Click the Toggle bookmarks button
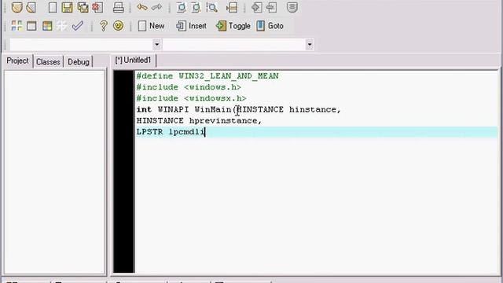This screenshot has height=283, width=503. tap(233, 26)
